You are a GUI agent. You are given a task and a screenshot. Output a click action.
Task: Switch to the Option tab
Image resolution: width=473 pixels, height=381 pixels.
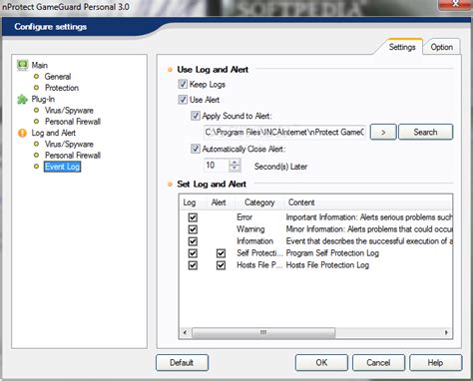tap(441, 47)
